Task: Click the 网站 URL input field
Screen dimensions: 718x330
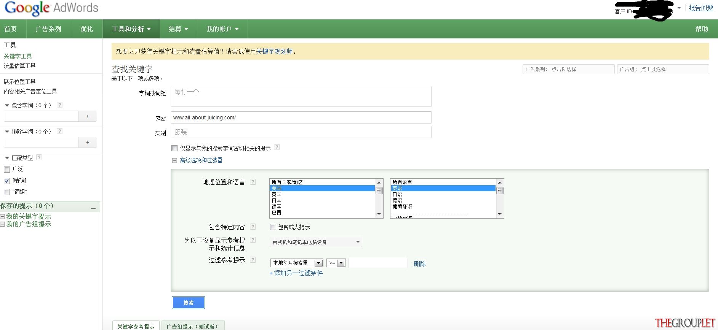Action: tap(301, 117)
